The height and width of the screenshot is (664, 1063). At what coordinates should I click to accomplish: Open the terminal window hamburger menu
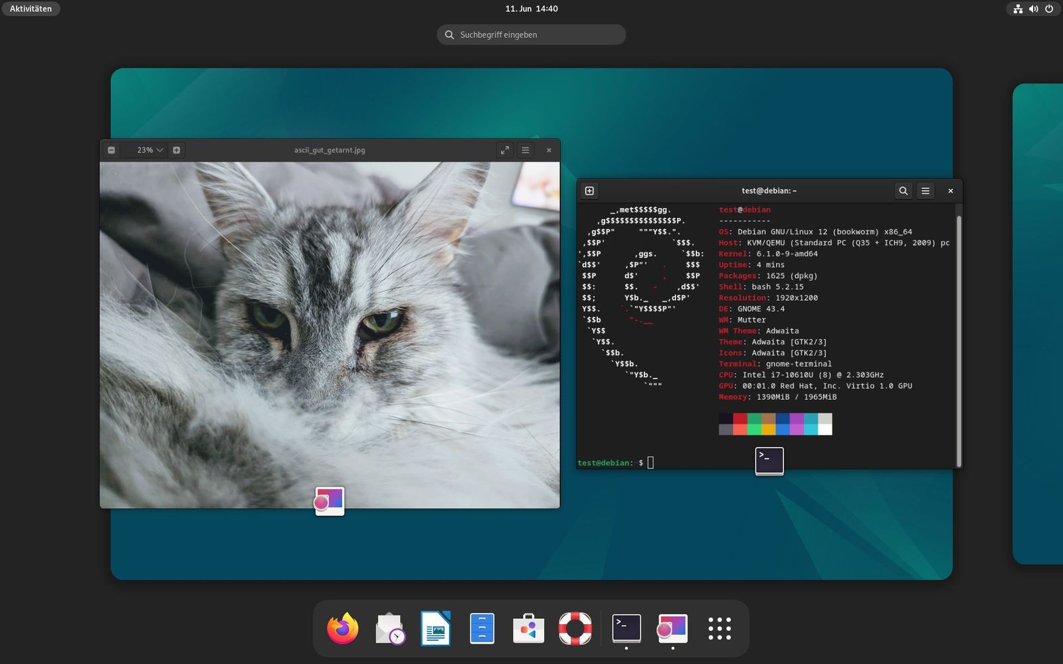point(925,191)
